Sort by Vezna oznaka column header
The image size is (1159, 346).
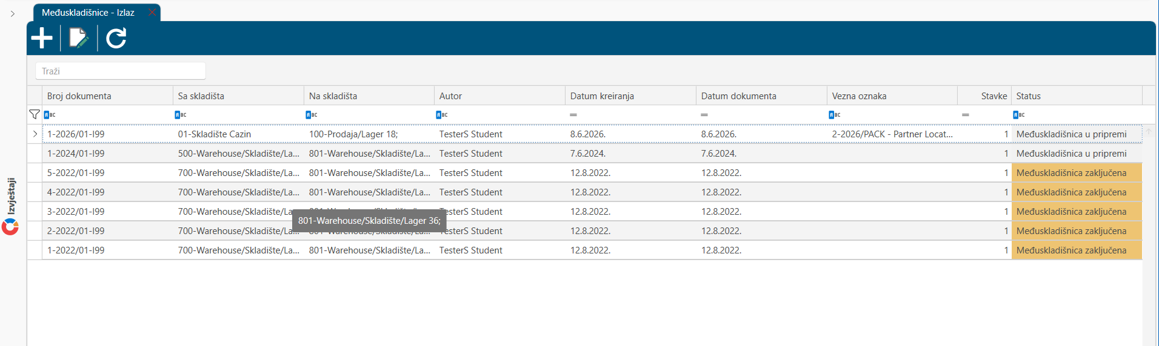click(x=892, y=96)
